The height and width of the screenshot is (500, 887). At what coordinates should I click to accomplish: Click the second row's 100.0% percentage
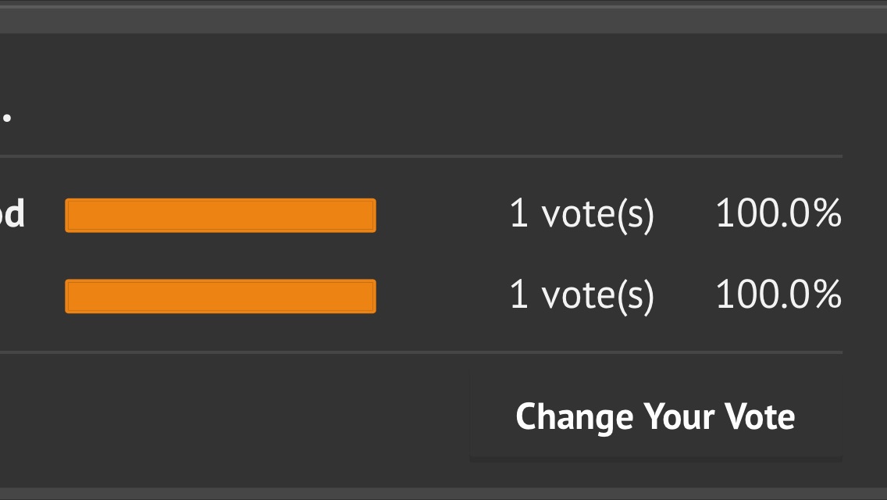tap(778, 295)
